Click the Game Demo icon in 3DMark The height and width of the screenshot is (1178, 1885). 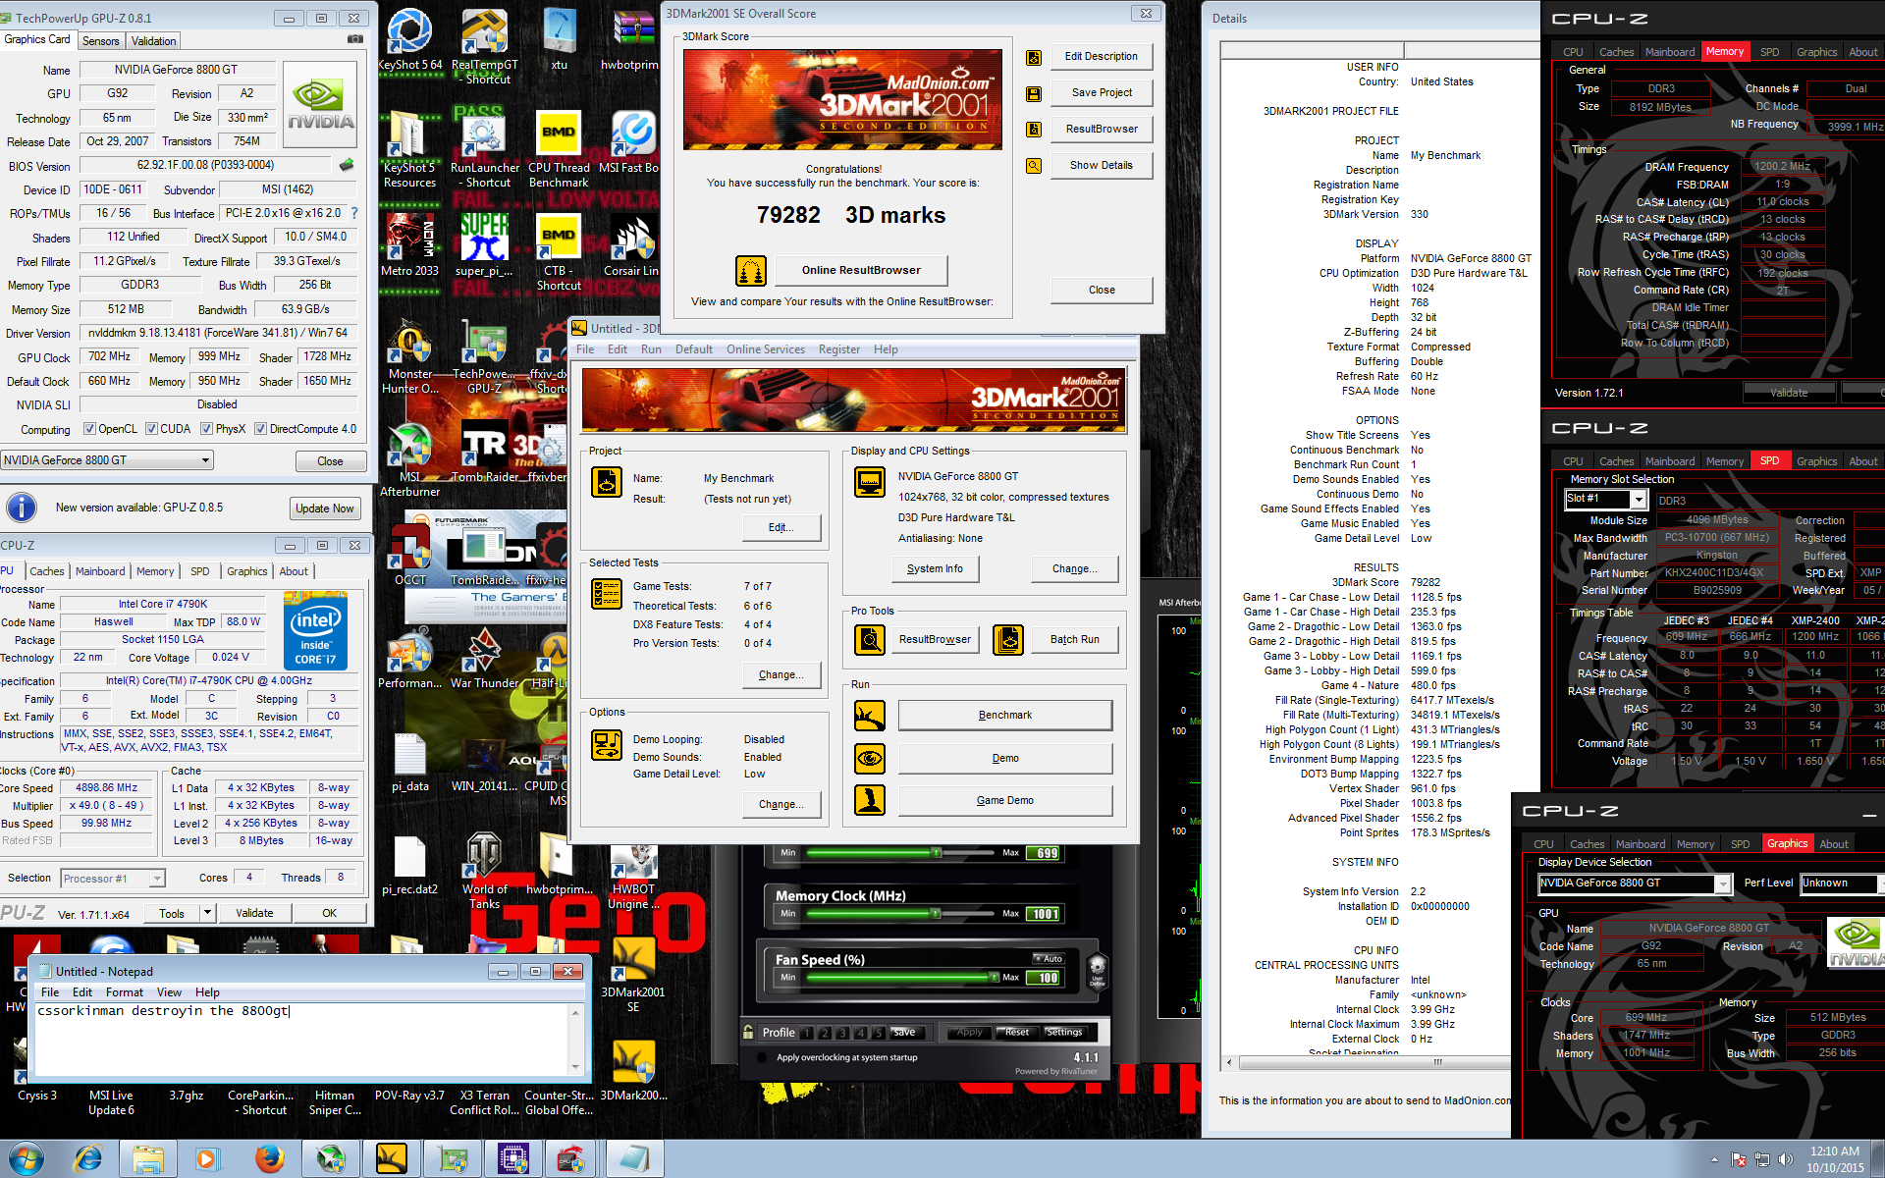pyautogui.click(x=869, y=800)
